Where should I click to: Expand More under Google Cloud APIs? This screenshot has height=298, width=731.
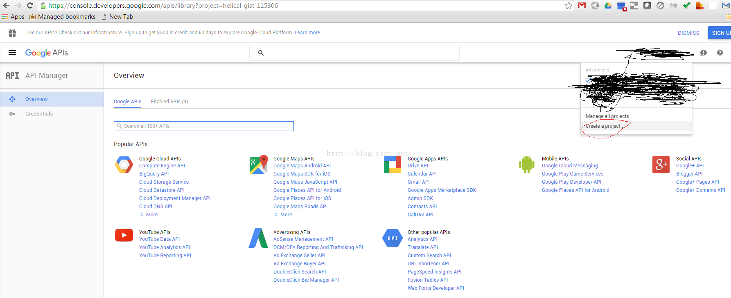coord(149,215)
